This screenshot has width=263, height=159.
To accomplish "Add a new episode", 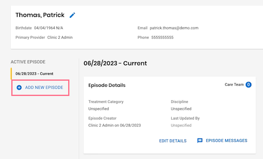I will coord(40,88).
